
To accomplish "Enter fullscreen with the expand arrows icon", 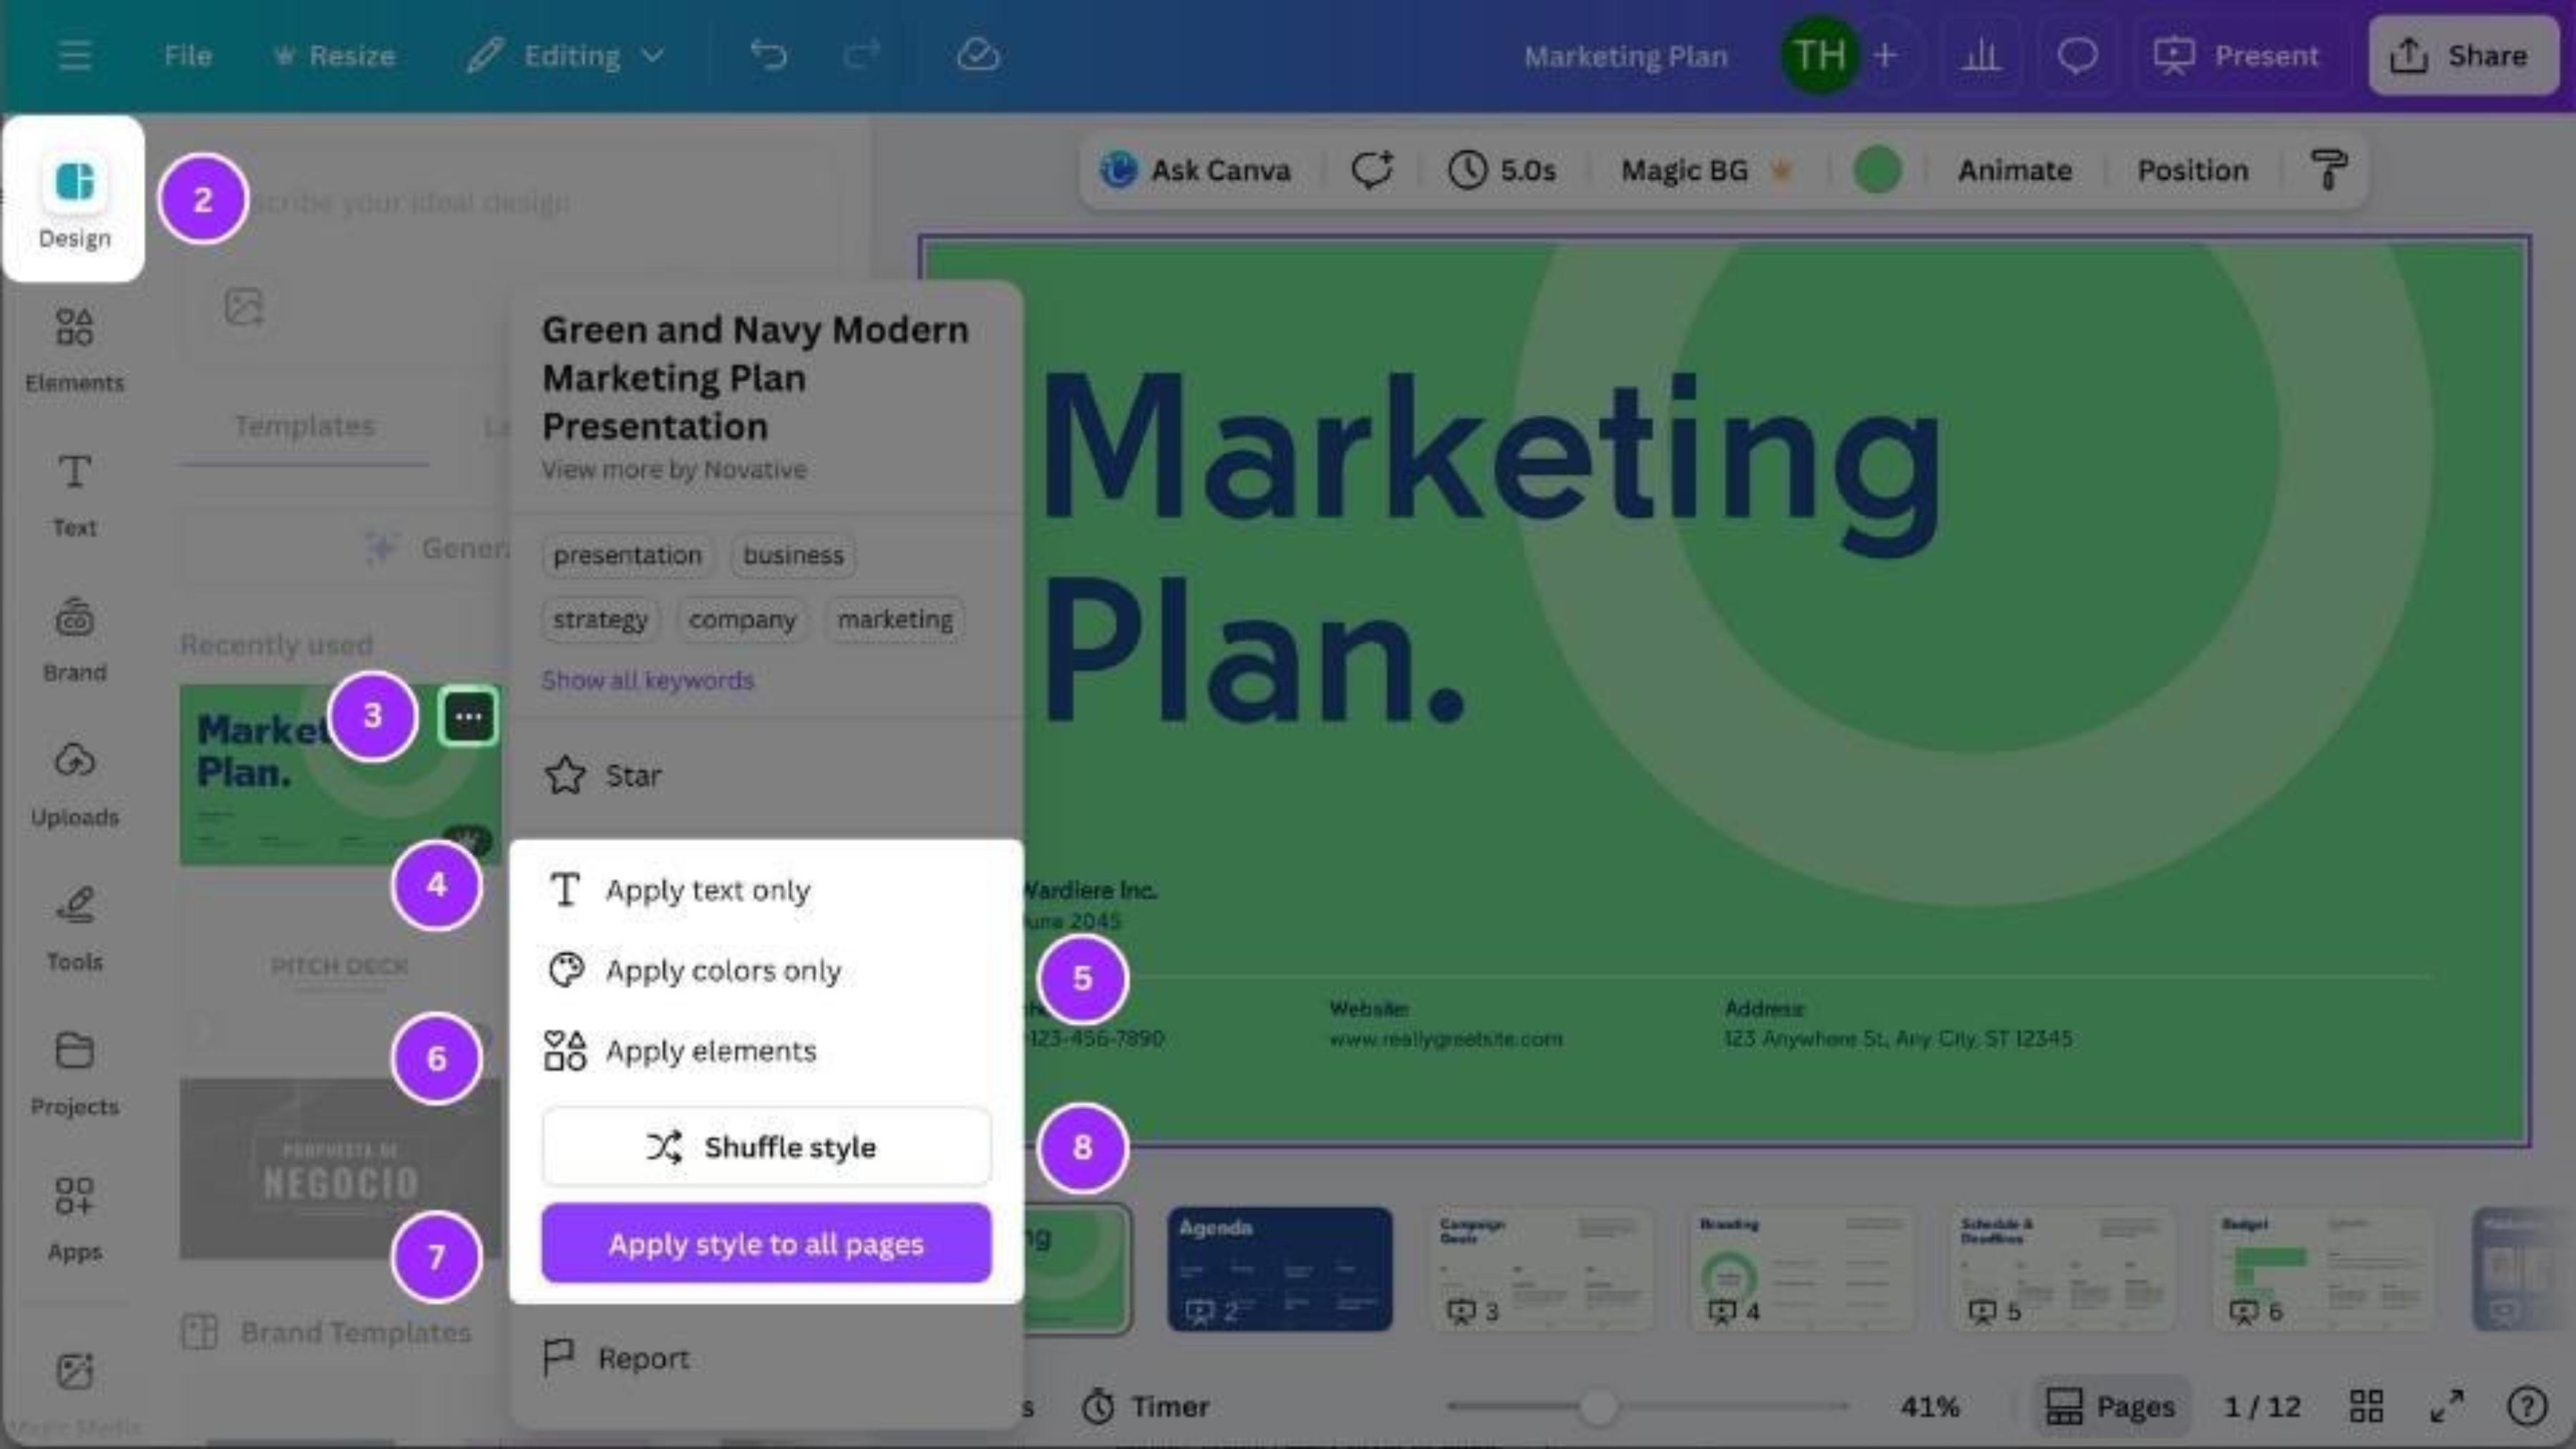I will pos(2447,1406).
